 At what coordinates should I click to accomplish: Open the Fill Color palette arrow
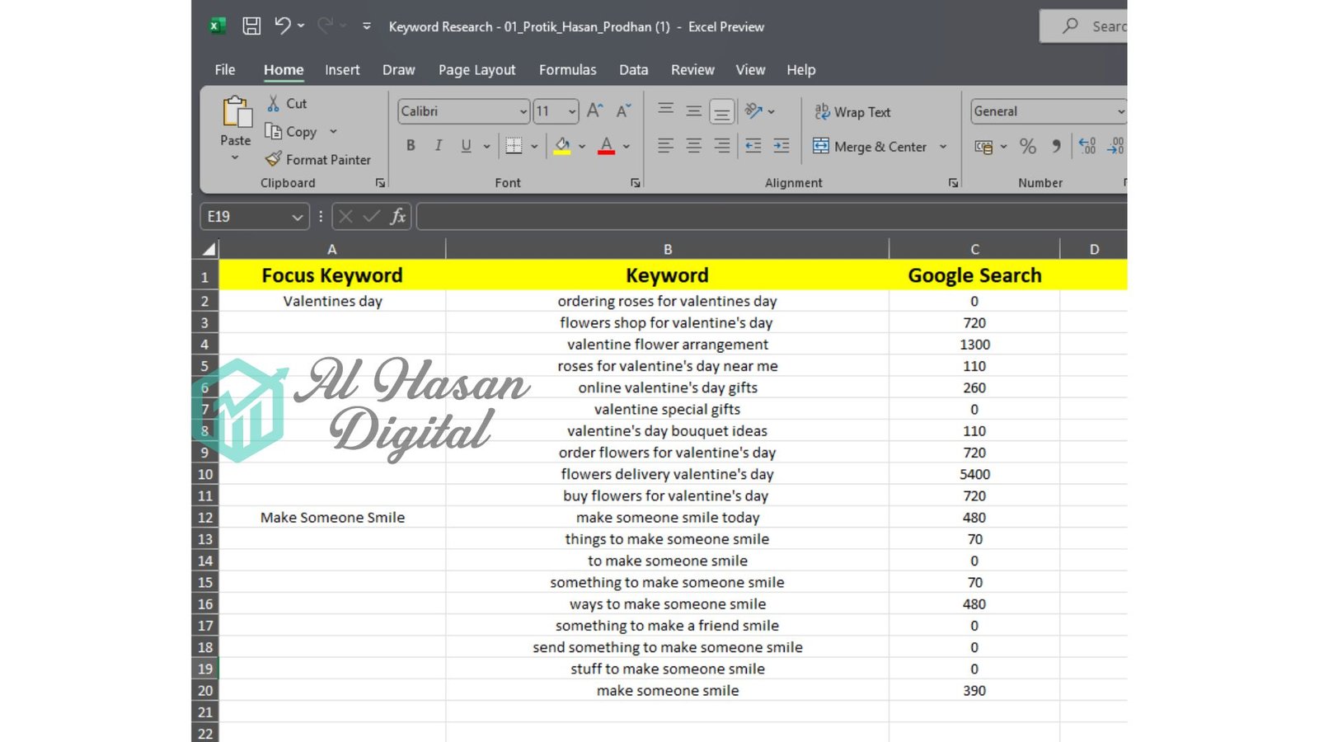[582, 147]
